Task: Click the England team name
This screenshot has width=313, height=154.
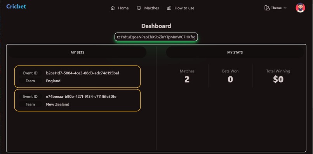Action: 53,81
